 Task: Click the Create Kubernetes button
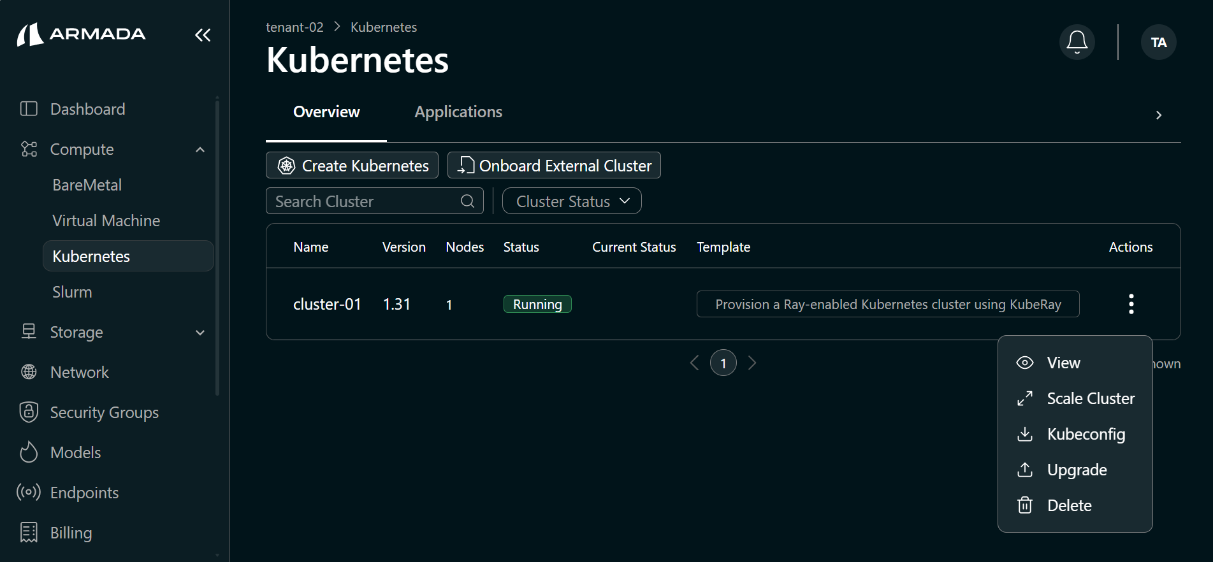352,166
